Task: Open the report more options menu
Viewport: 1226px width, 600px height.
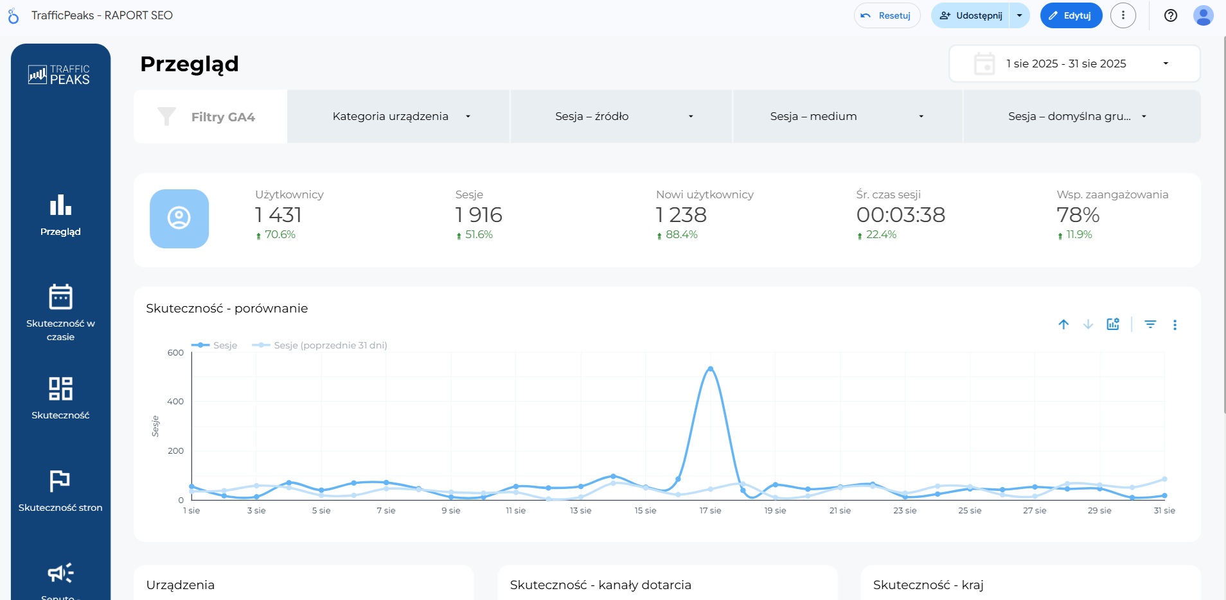Action: tap(1123, 15)
